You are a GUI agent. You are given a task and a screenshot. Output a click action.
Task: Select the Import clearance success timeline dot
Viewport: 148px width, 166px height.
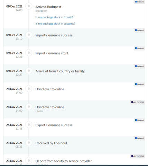click(29, 35)
